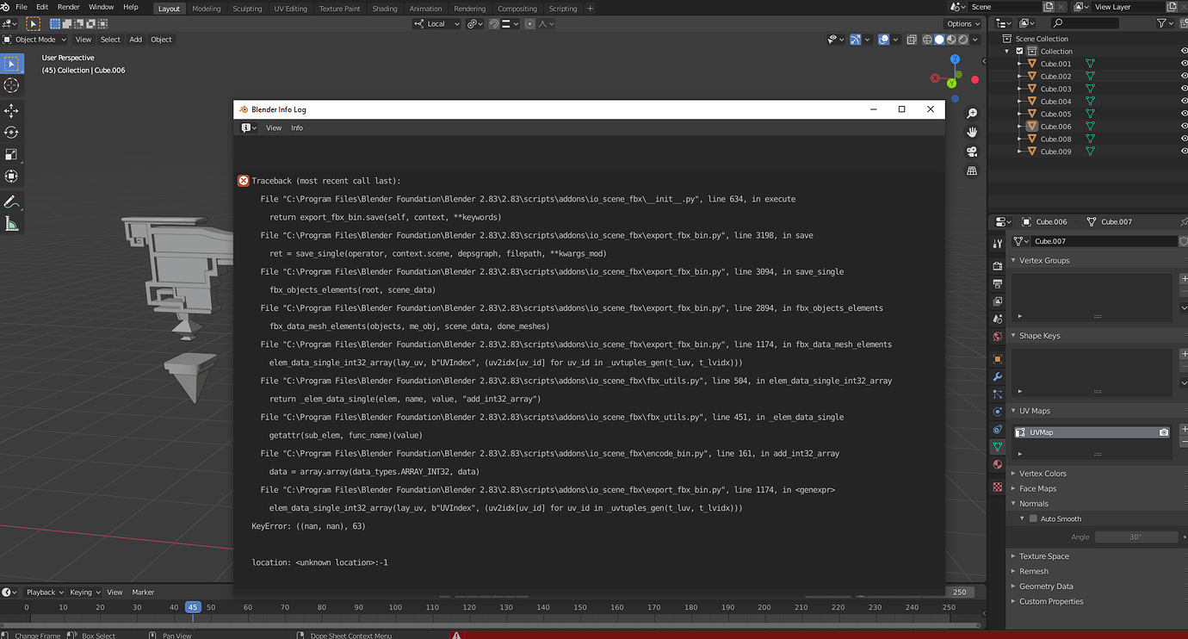The height and width of the screenshot is (639, 1188).
Task: Select the Move tool
Action: [11, 111]
